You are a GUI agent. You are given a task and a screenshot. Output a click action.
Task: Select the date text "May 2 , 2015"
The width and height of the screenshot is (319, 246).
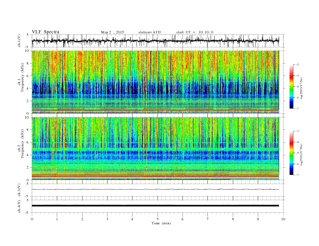click(112, 32)
